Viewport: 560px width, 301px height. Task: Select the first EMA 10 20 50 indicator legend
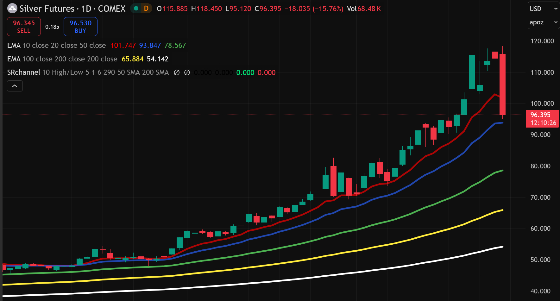coord(56,46)
